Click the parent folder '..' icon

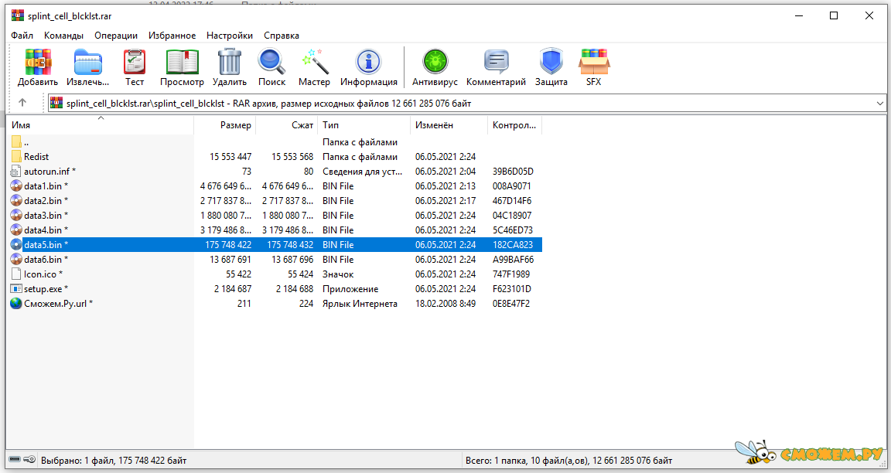16,141
